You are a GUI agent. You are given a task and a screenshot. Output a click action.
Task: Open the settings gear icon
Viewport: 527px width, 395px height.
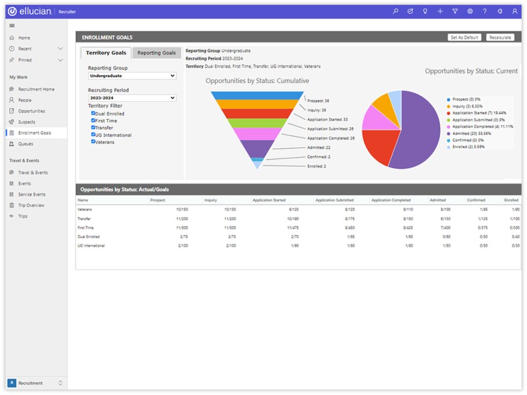point(470,11)
